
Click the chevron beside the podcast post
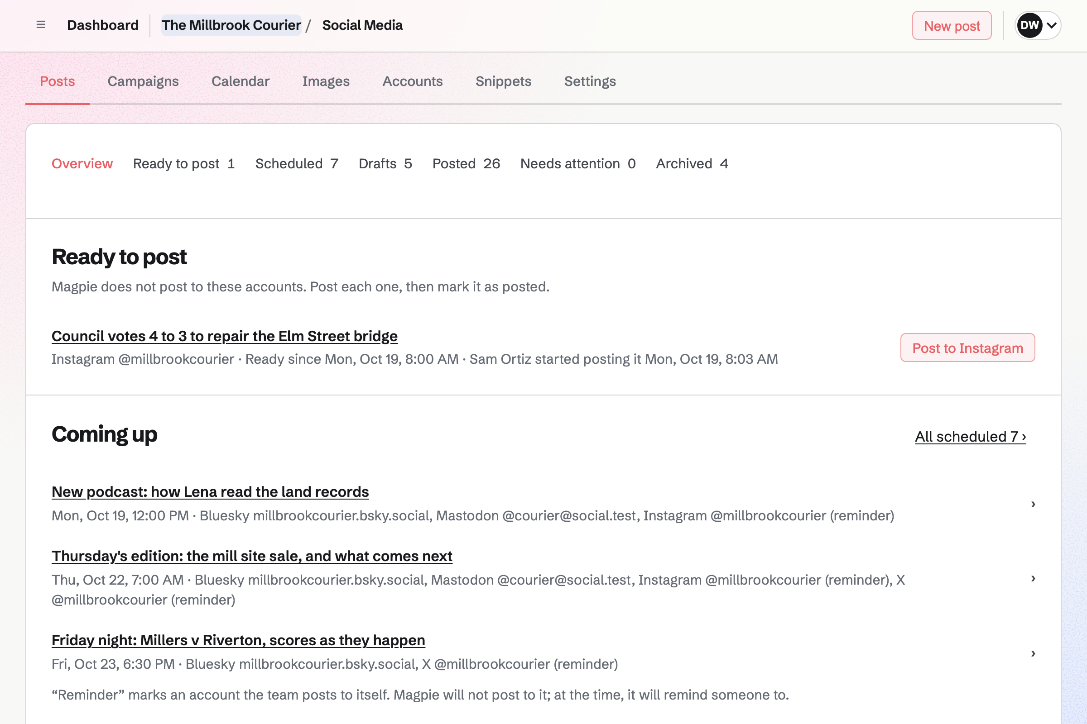pos(1033,504)
